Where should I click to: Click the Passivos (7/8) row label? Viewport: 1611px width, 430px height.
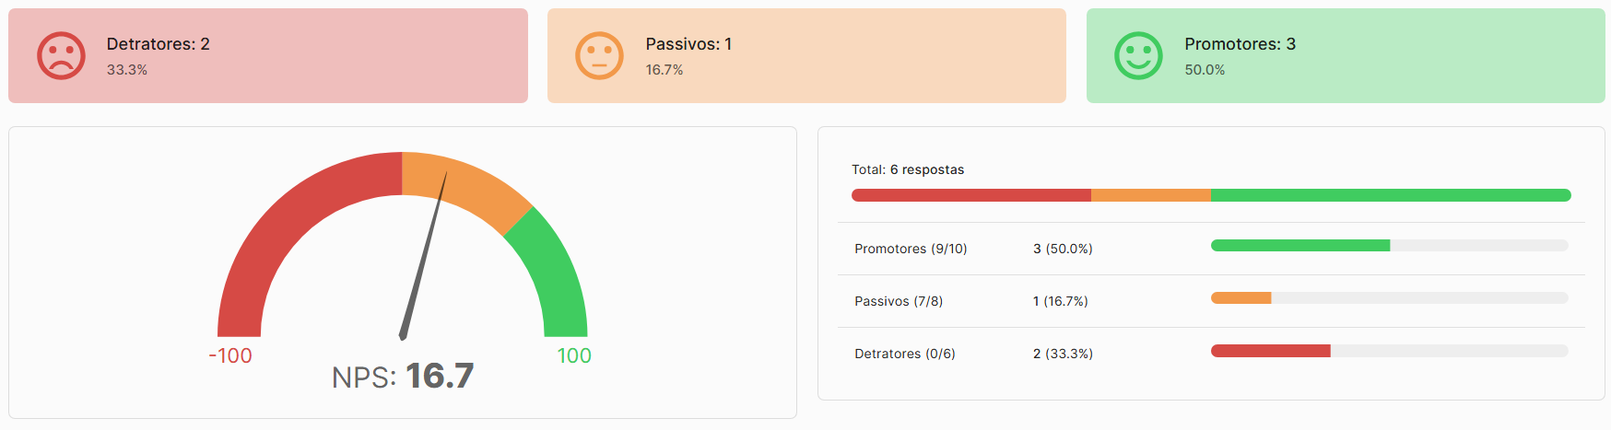coord(899,301)
